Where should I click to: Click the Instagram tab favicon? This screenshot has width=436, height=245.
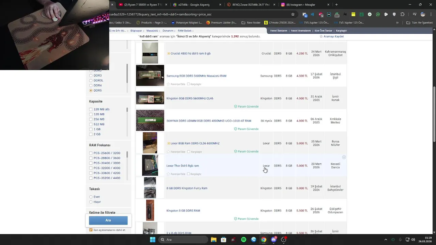pyautogui.click(x=283, y=5)
